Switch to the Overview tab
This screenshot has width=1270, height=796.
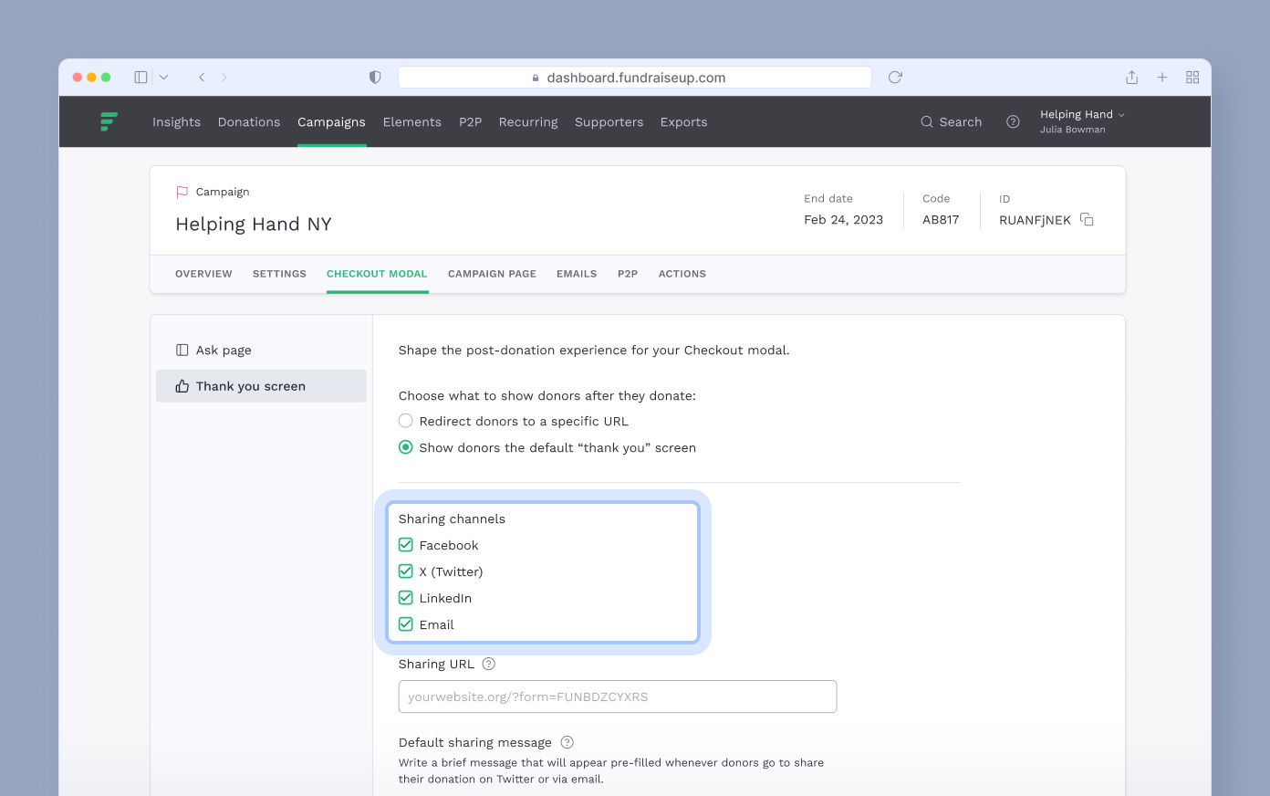[203, 273]
